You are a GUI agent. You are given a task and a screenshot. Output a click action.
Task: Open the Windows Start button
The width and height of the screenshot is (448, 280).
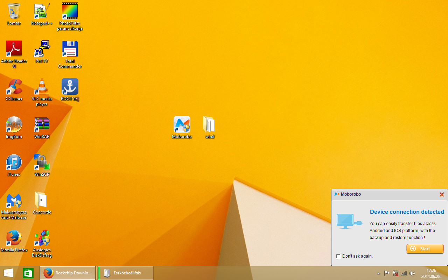[x=8, y=273]
